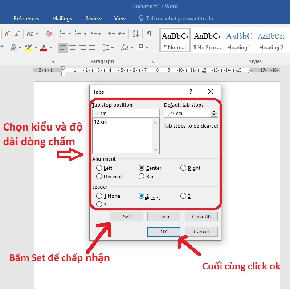
Task: Click the Sort A-Z icon
Action: 135,34
